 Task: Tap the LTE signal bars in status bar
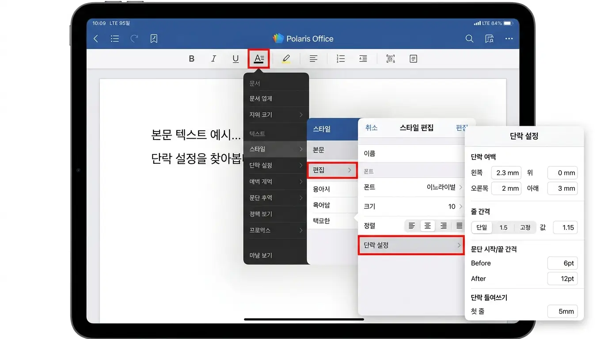[477, 23]
